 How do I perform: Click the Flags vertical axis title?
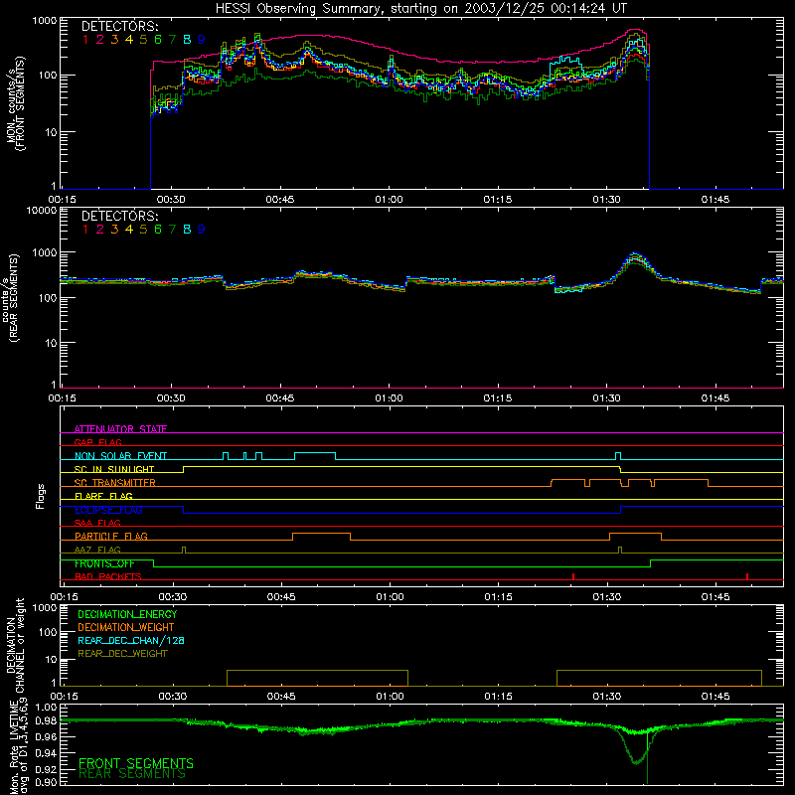[40, 496]
